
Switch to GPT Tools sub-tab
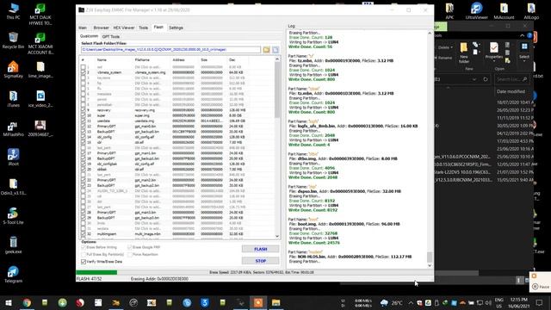(x=111, y=36)
